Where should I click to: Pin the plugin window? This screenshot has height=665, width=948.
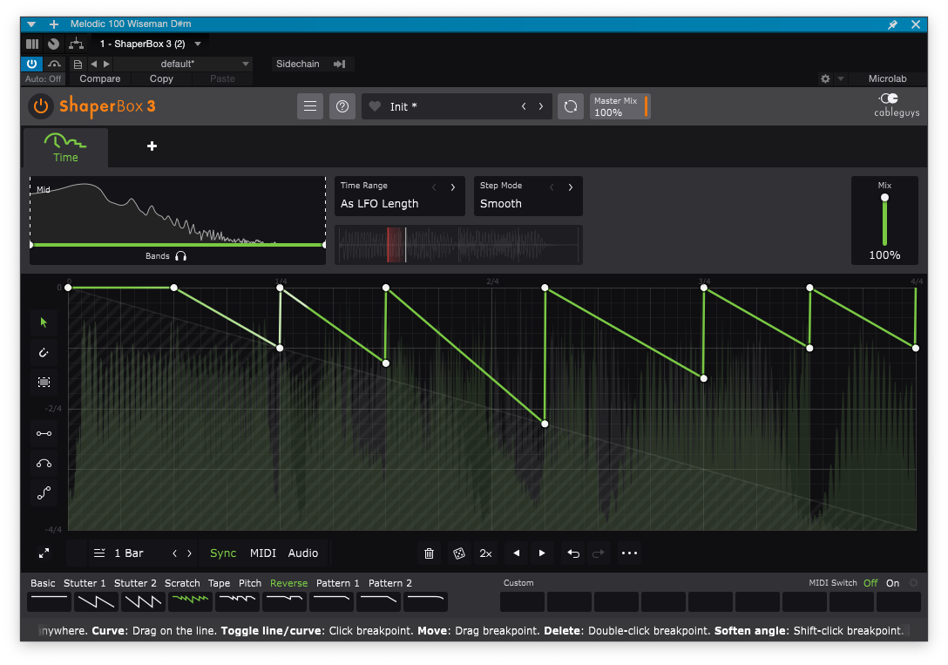coord(892,24)
